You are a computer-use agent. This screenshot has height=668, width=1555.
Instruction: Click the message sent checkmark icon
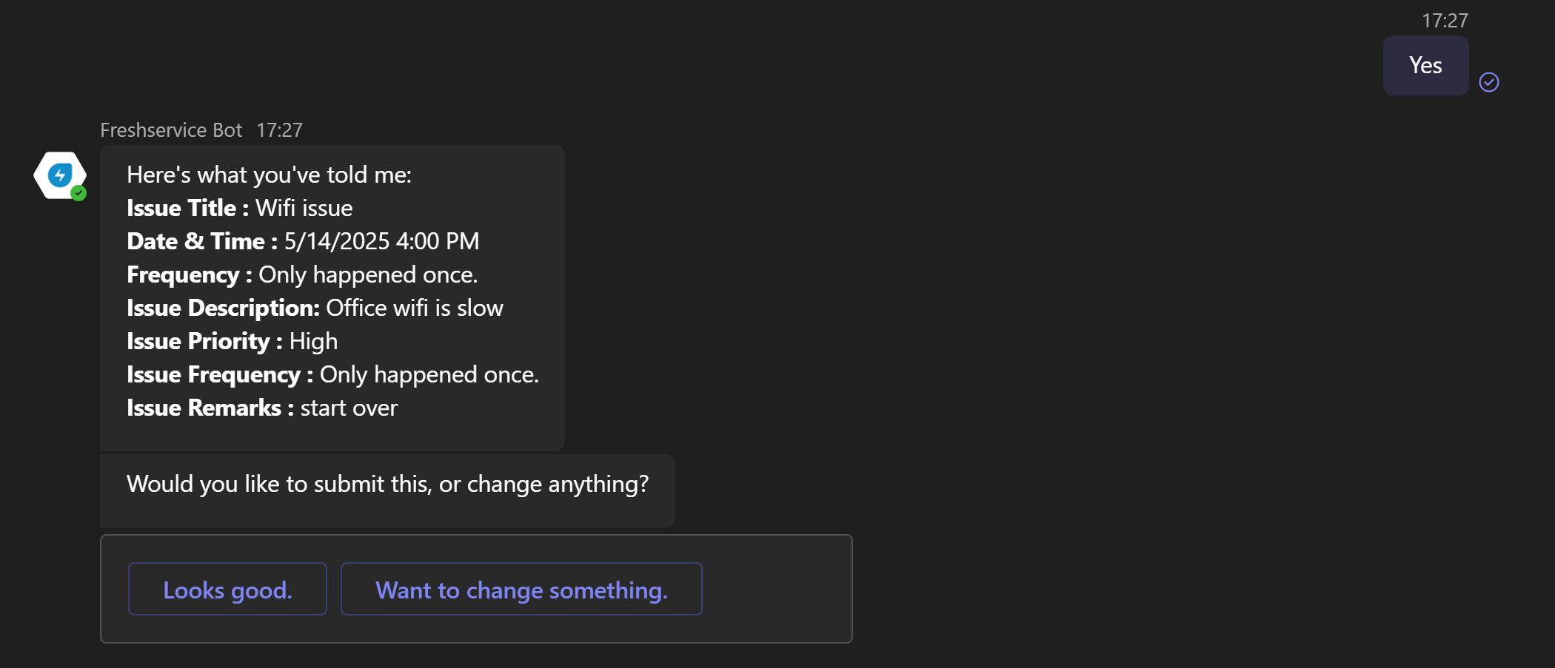point(1488,82)
